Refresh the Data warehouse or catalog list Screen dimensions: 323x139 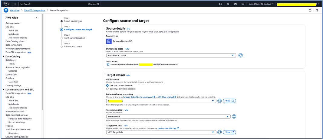click(219, 101)
